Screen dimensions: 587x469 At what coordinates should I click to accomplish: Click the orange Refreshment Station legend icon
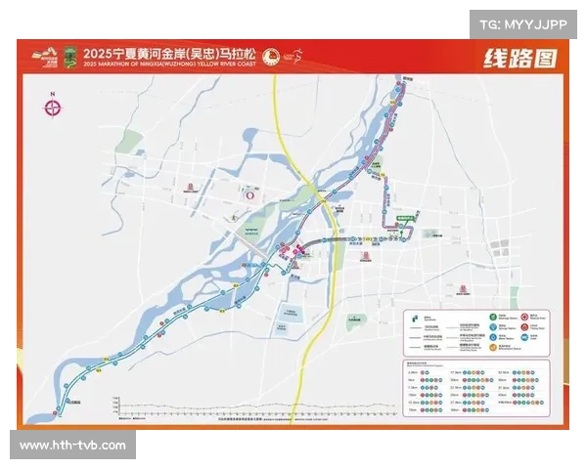[x=493, y=348]
